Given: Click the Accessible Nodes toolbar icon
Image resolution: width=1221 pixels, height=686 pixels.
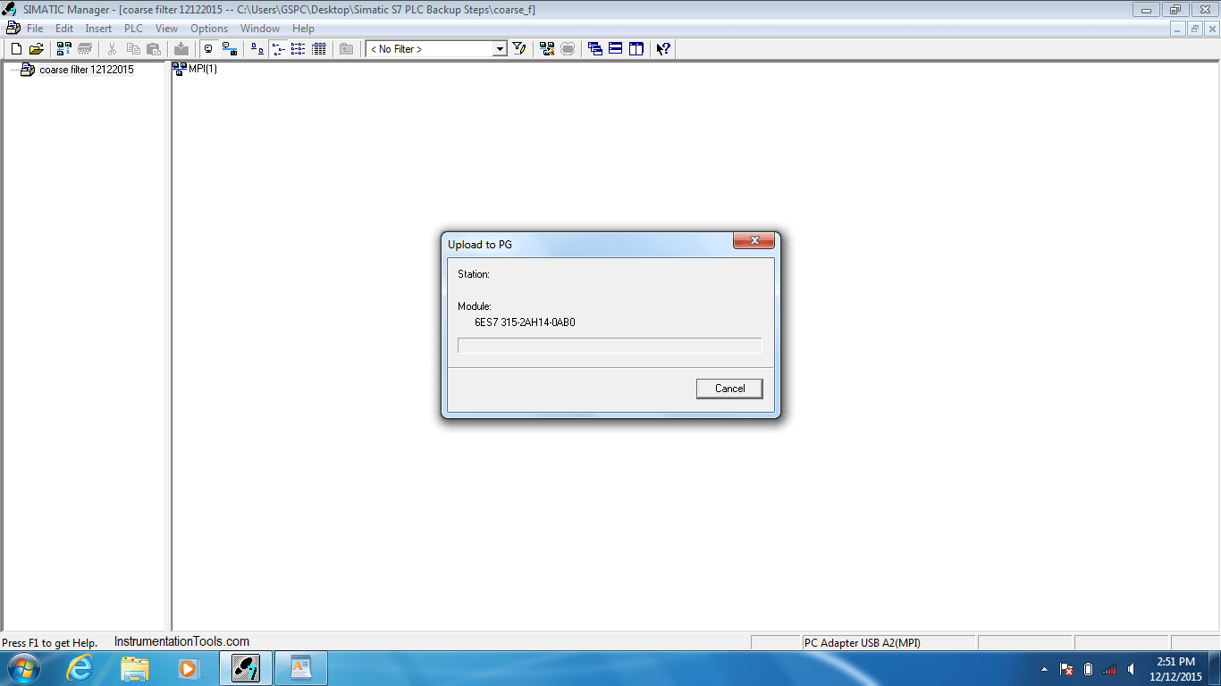Looking at the screenshot, I should tap(64, 49).
